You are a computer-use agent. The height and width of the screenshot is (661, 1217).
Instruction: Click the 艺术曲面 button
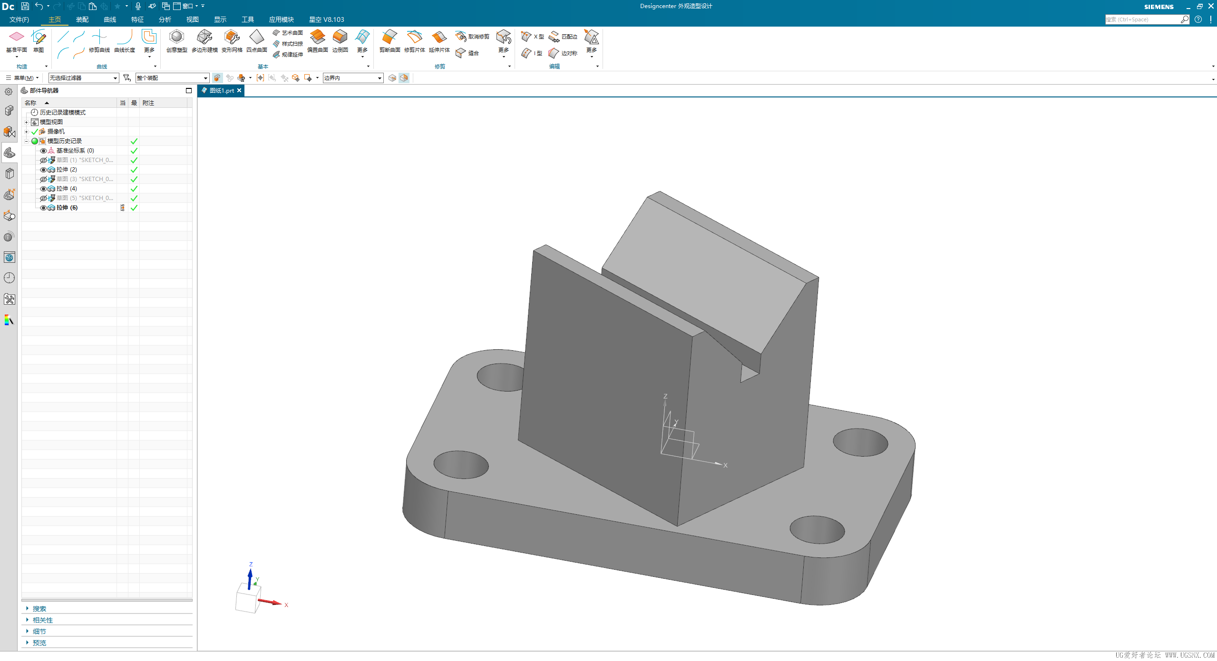[x=288, y=33]
